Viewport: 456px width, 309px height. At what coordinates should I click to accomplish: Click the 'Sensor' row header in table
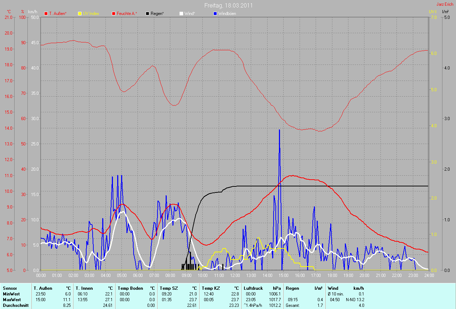[10, 288]
